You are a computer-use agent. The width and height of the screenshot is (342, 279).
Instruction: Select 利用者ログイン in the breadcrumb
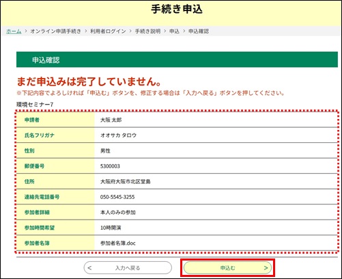(108, 31)
